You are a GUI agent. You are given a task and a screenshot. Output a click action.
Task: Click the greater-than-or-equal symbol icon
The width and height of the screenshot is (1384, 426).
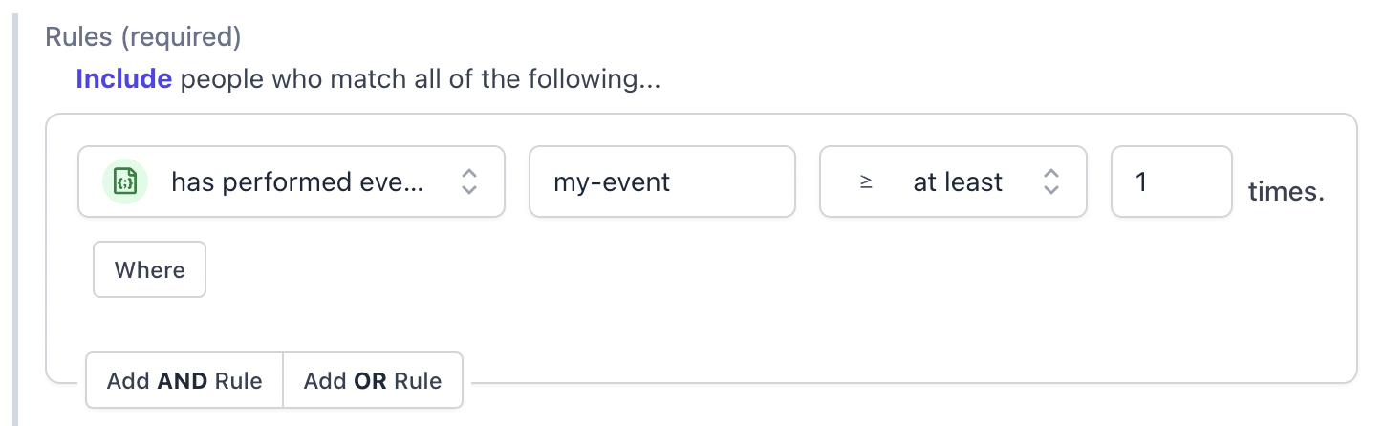coord(866,181)
